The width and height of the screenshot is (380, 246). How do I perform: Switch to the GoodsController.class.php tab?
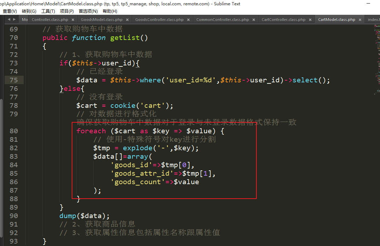pyautogui.click(x=159, y=20)
